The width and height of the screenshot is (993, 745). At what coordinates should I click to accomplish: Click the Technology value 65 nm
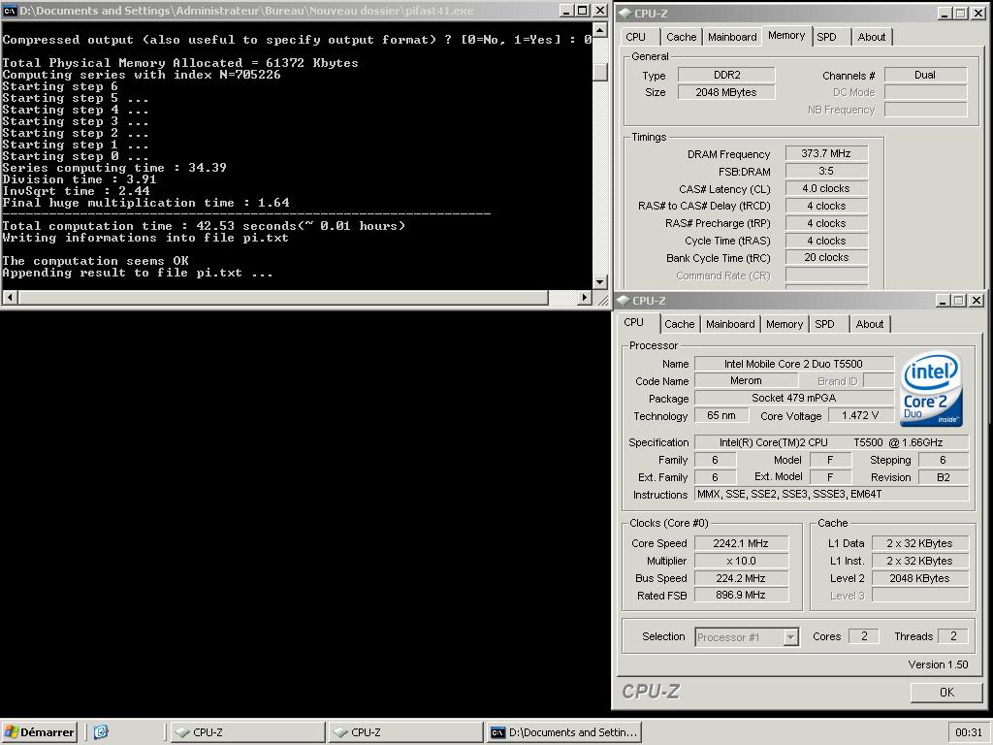tap(721, 415)
